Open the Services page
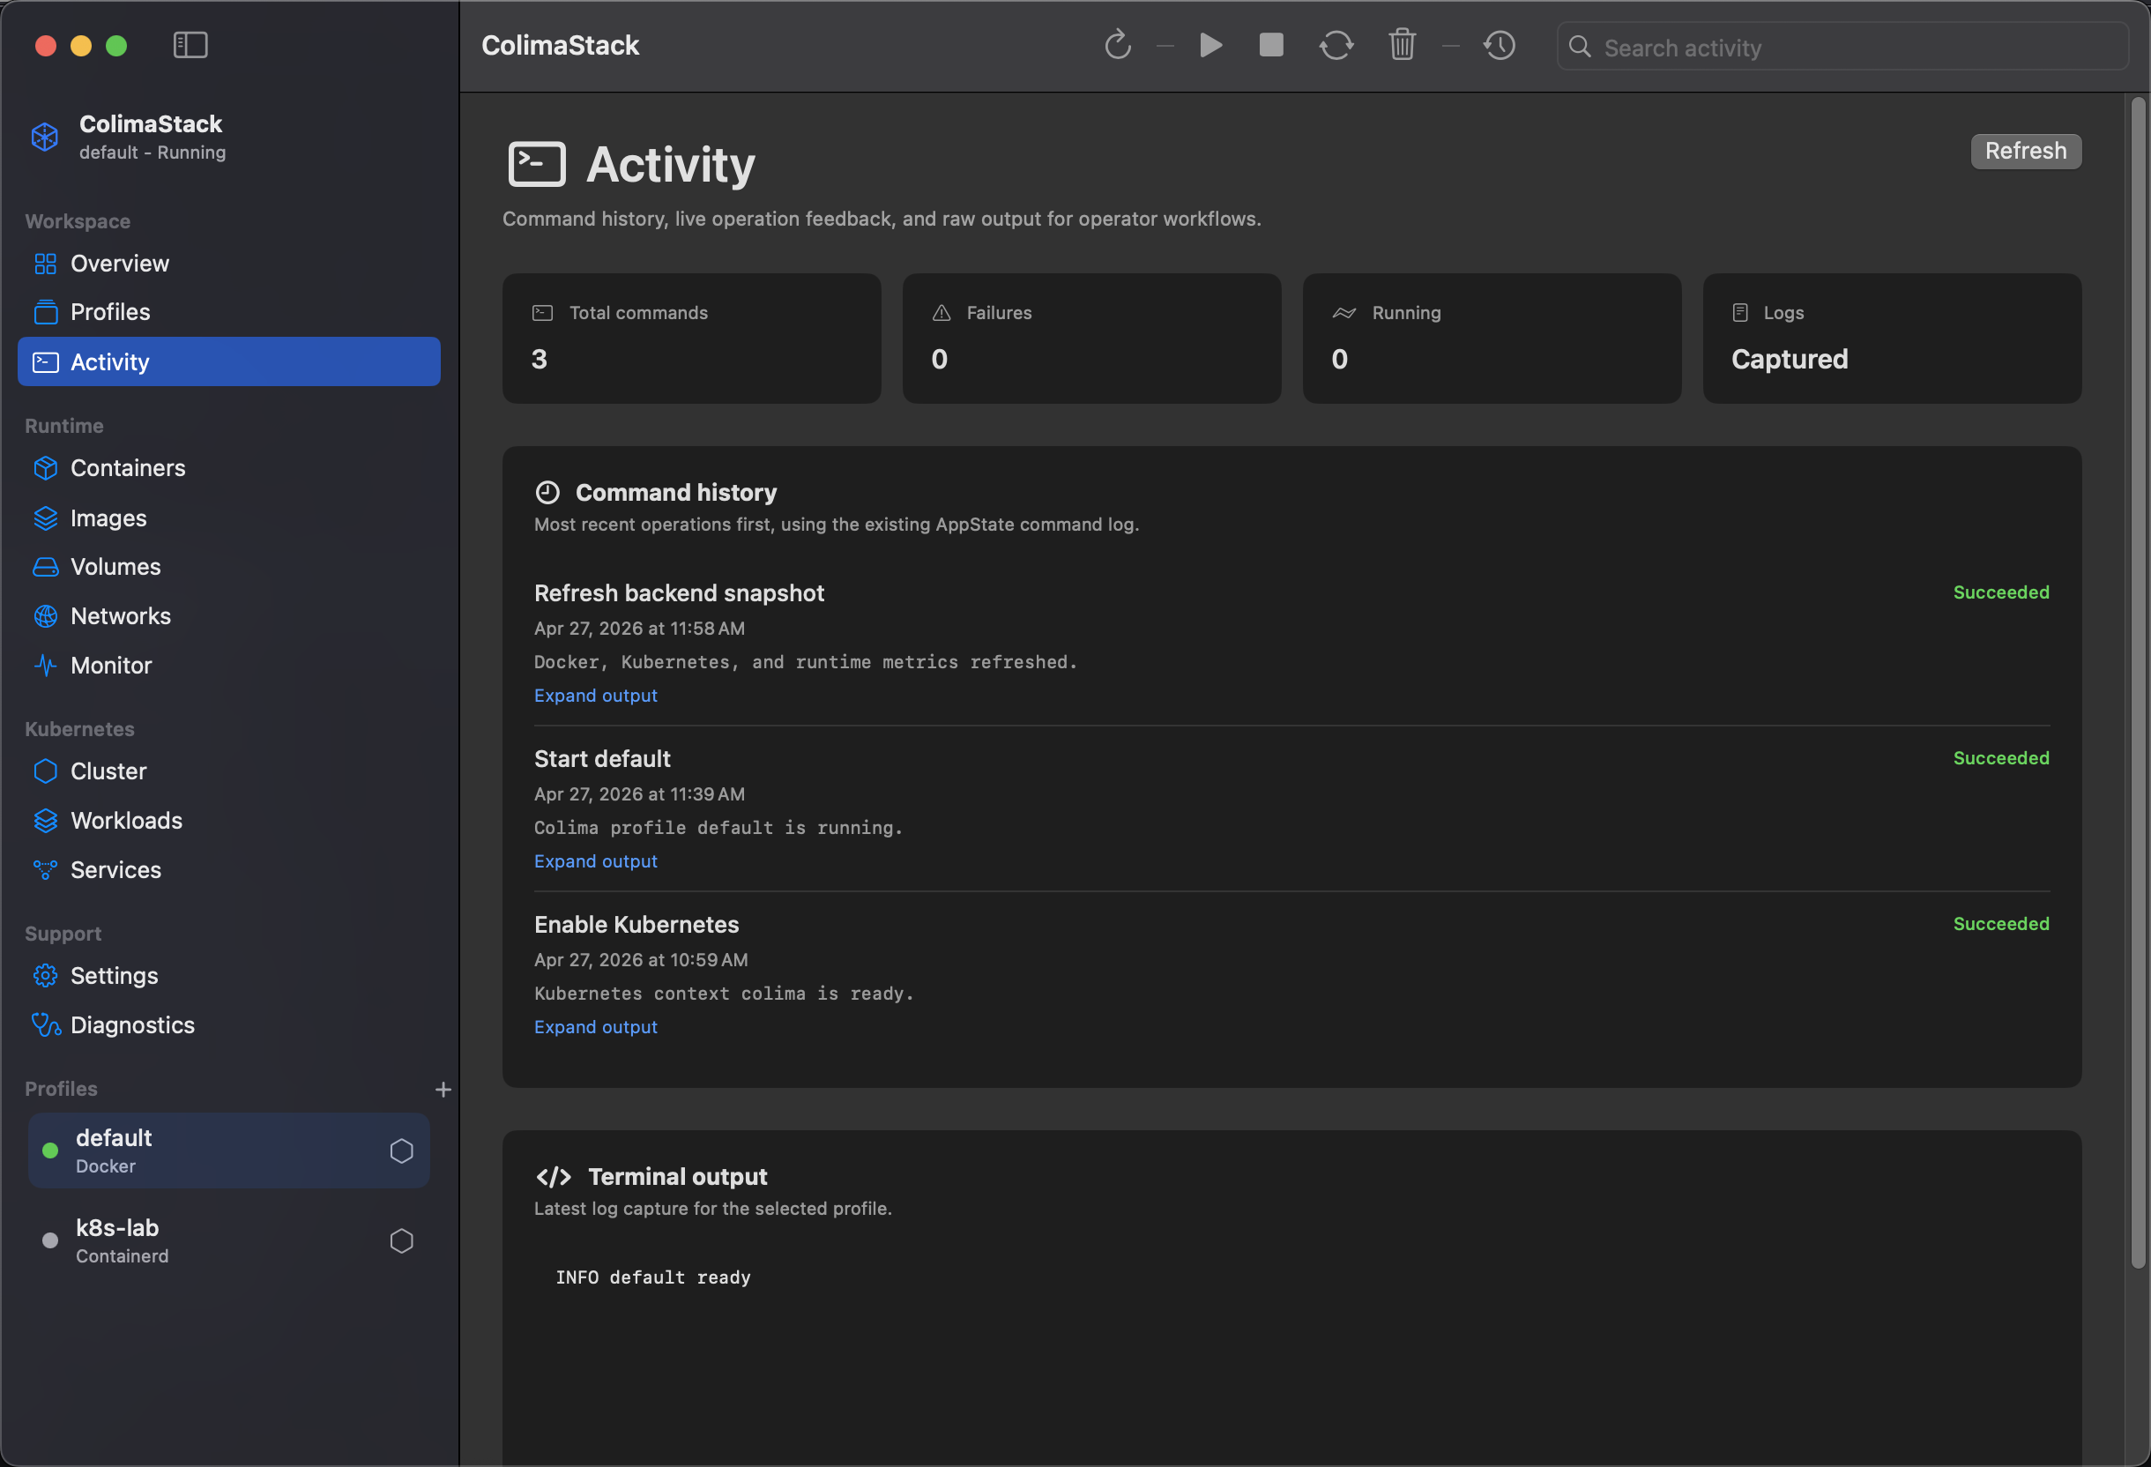 pos(228,870)
